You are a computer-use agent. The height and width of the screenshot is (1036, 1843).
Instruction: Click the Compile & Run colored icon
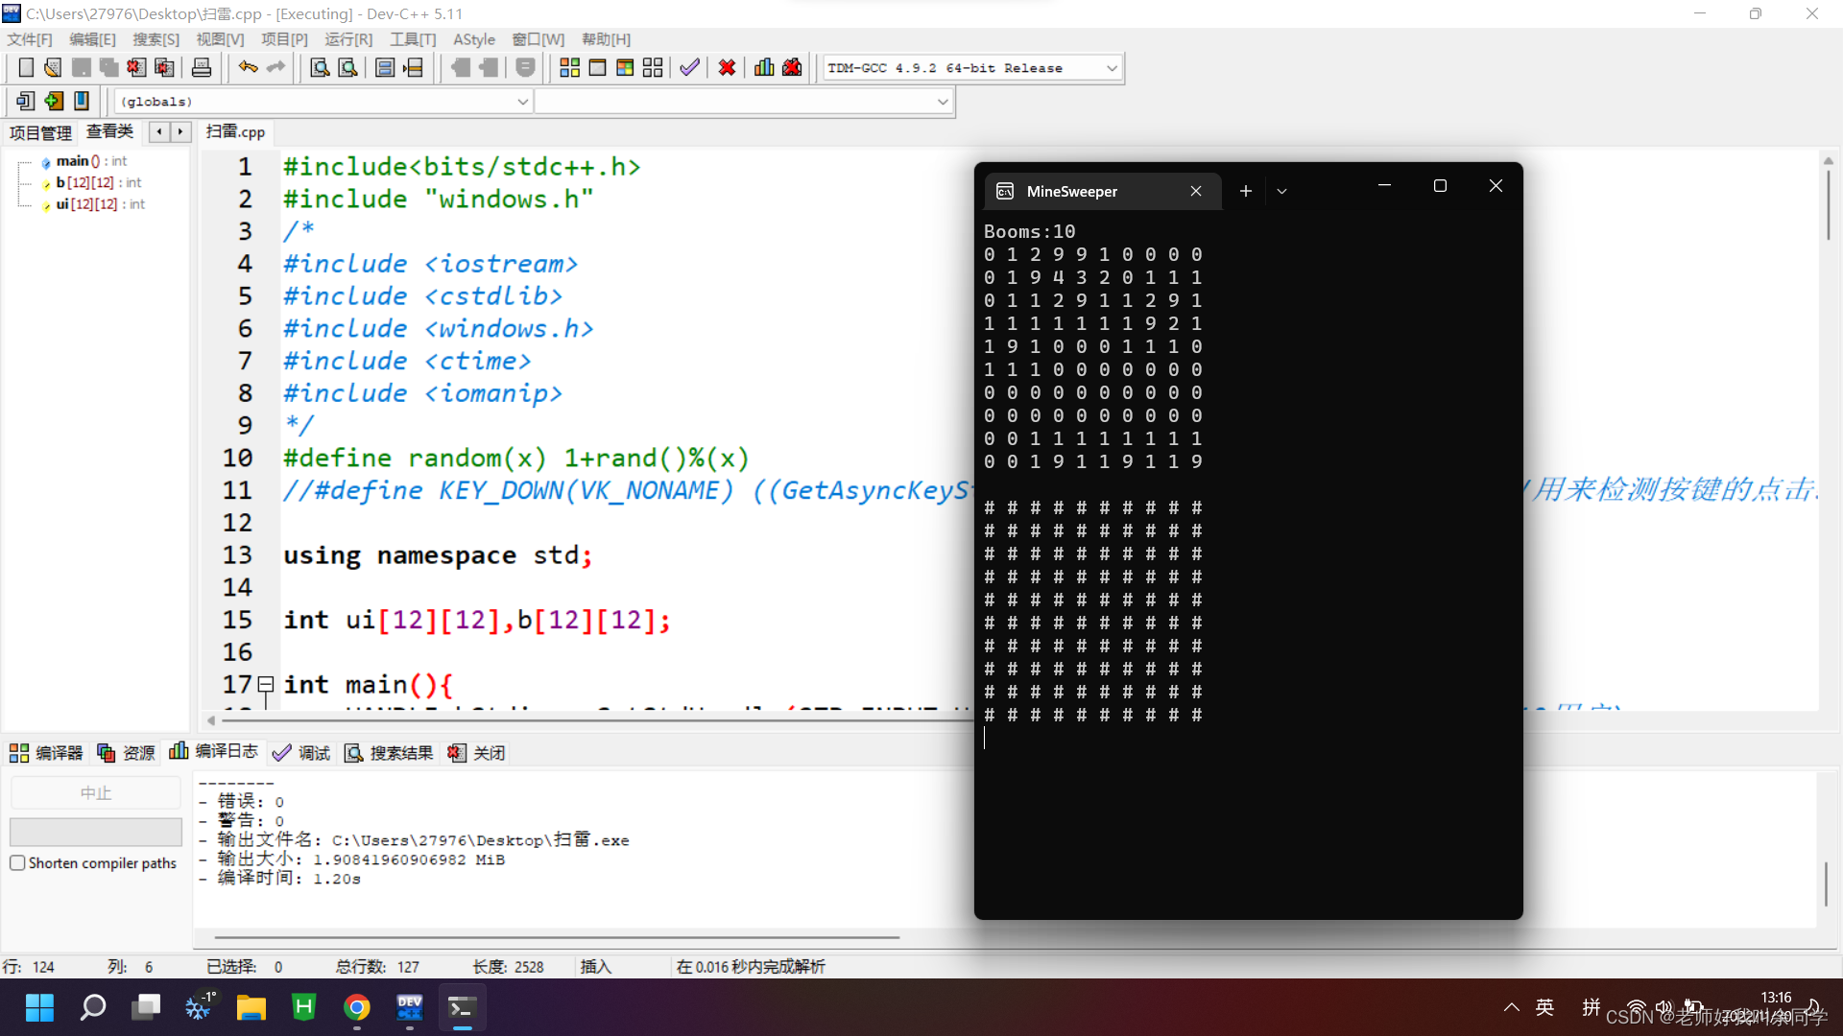coord(625,68)
